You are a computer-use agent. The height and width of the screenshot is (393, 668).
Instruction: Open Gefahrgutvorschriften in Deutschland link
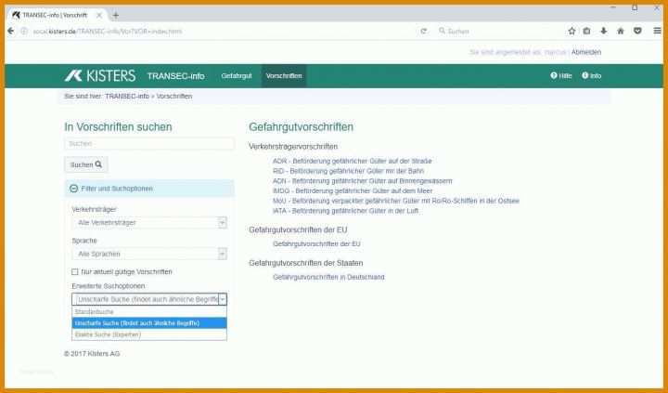click(328, 278)
